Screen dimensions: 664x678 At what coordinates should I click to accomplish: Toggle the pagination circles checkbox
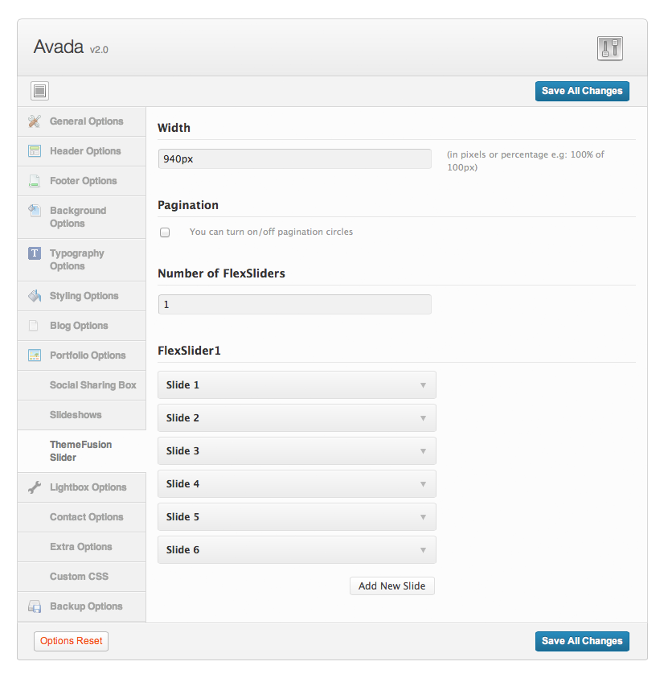pyautogui.click(x=165, y=232)
